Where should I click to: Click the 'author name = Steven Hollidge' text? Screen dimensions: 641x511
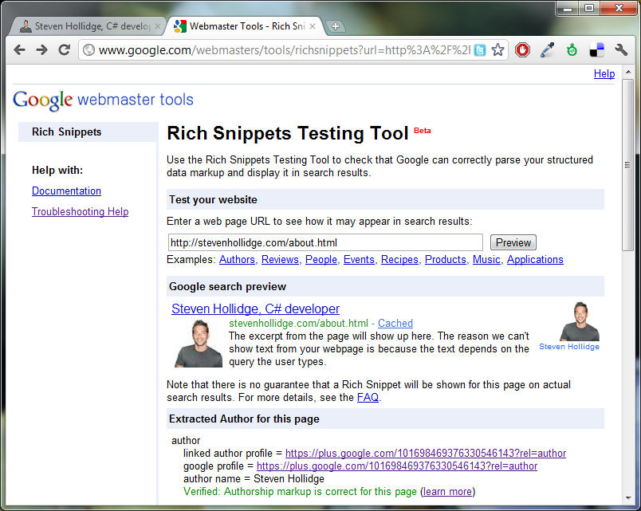tap(254, 478)
